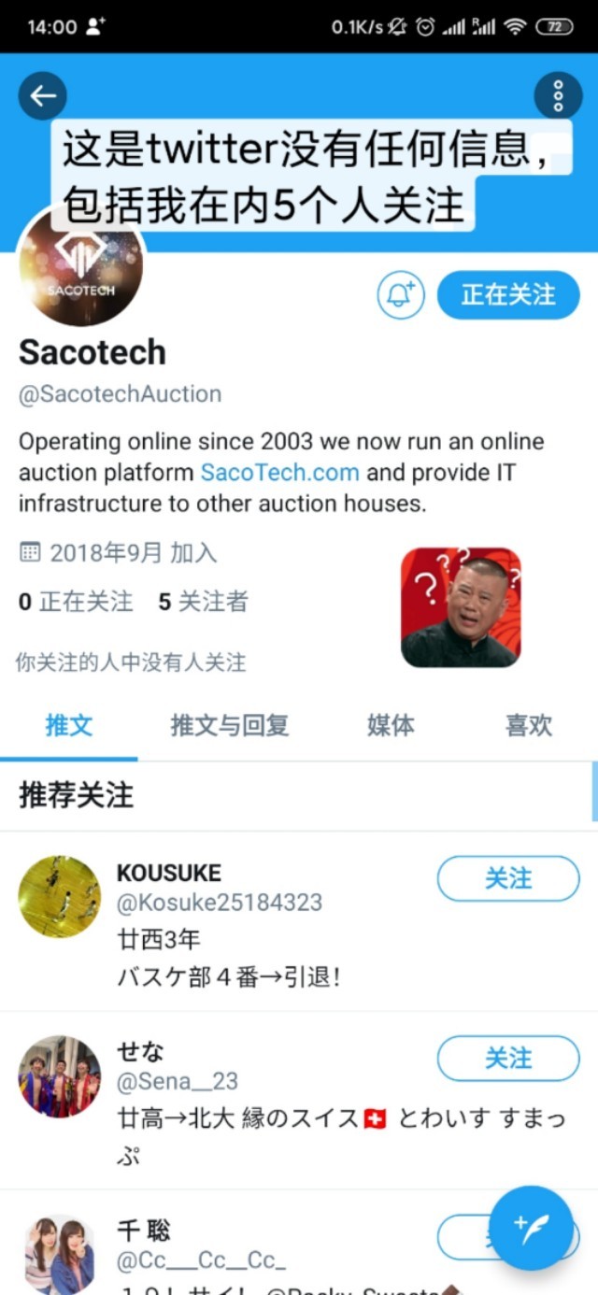This screenshot has height=1295, width=598.
Task: Open the 0 正在关注 following list
Action: (76, 602)
